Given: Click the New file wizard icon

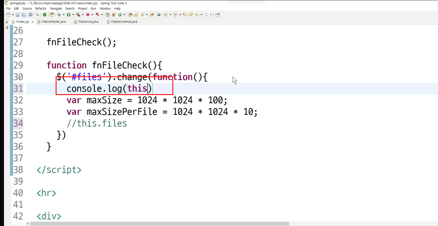Looking at the screenshot, I should click(x=8, y=15).
